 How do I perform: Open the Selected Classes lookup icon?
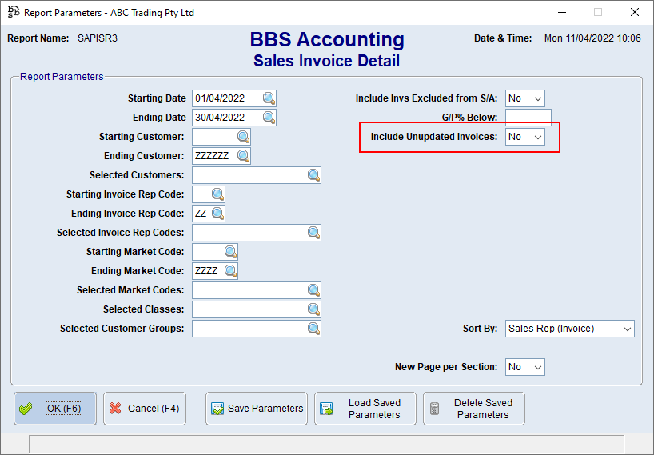coord(313,309)
